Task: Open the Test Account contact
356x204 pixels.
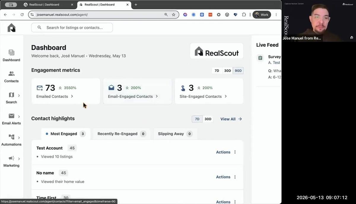Action: (x=50, y=148)
